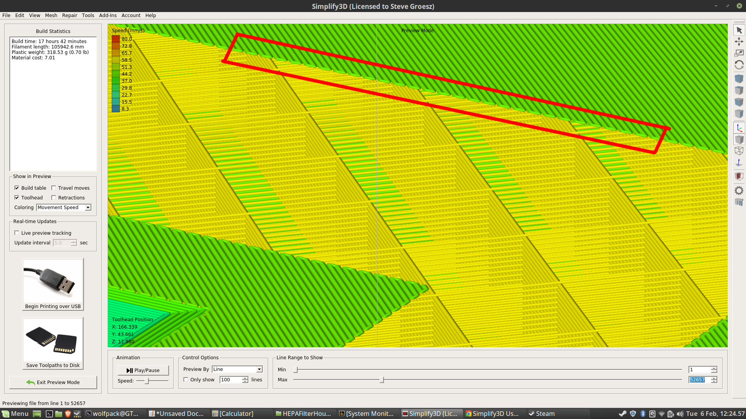This screenshot has height=419, width=746.
Task: Toggle solid model rendering
Action: [739, 139]
